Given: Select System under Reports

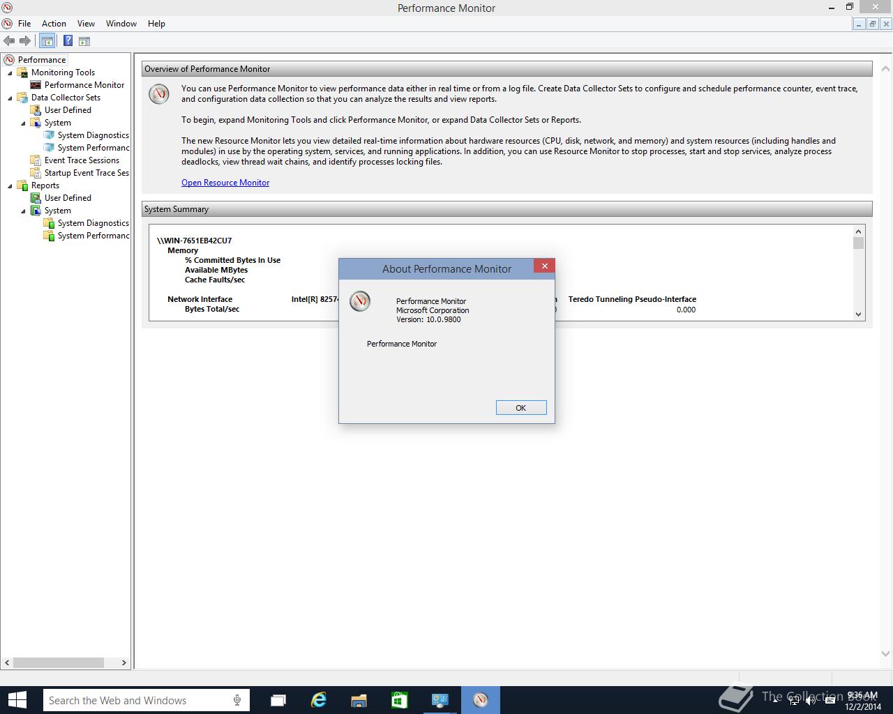Looking at the screenshot, I should coord(58,211).
